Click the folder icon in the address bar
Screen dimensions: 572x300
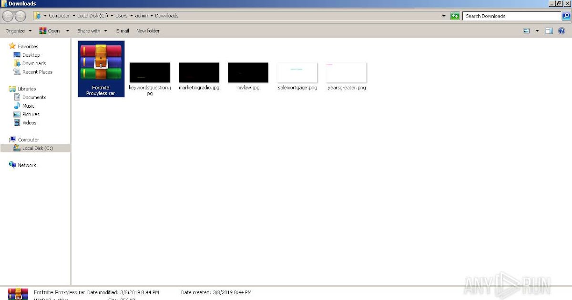37,16
